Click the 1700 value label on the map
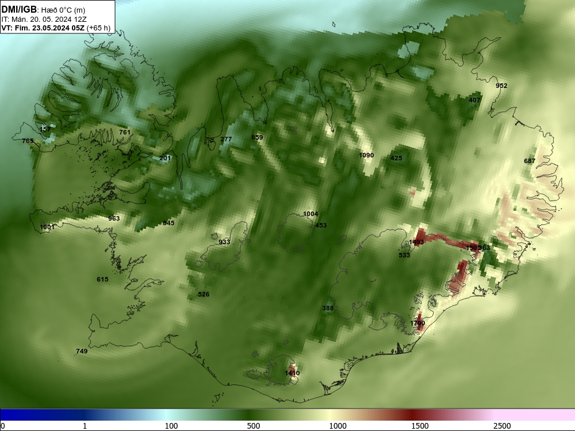This screenshot has height=431, width=575. click(417, 323)
